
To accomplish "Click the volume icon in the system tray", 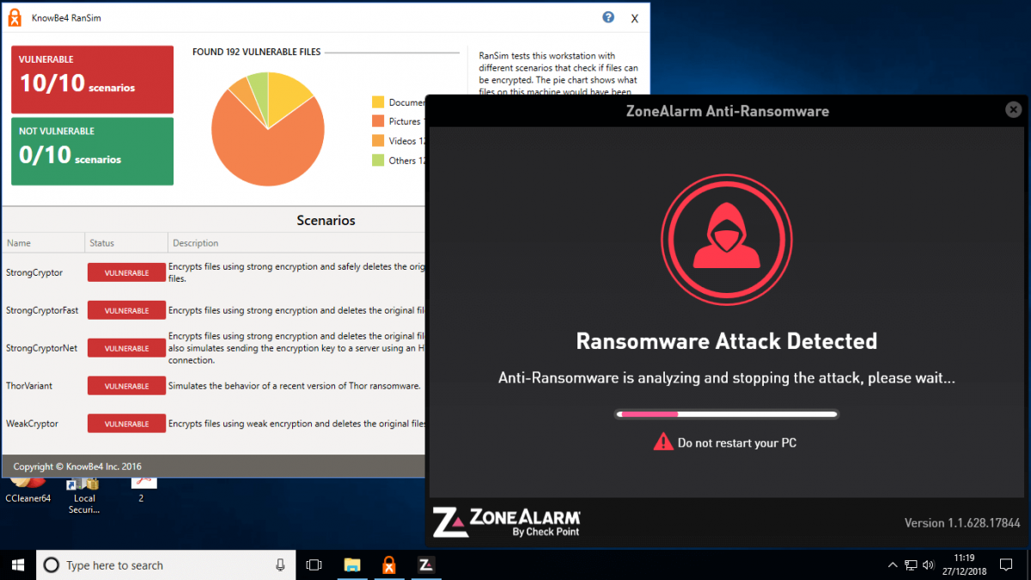I will point(929,565).
